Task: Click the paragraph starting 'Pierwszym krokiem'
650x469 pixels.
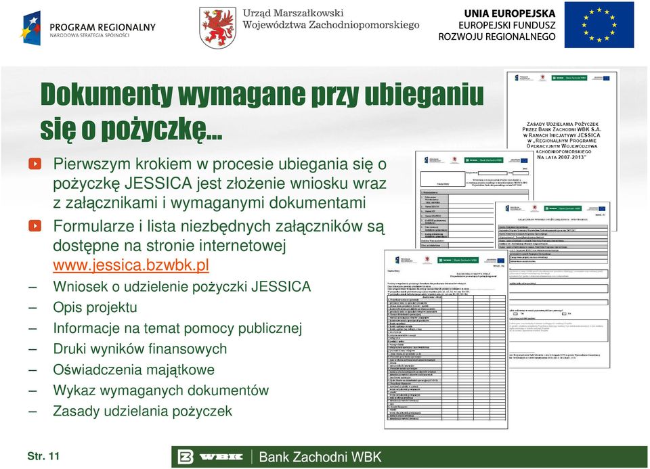Action: 219,183
